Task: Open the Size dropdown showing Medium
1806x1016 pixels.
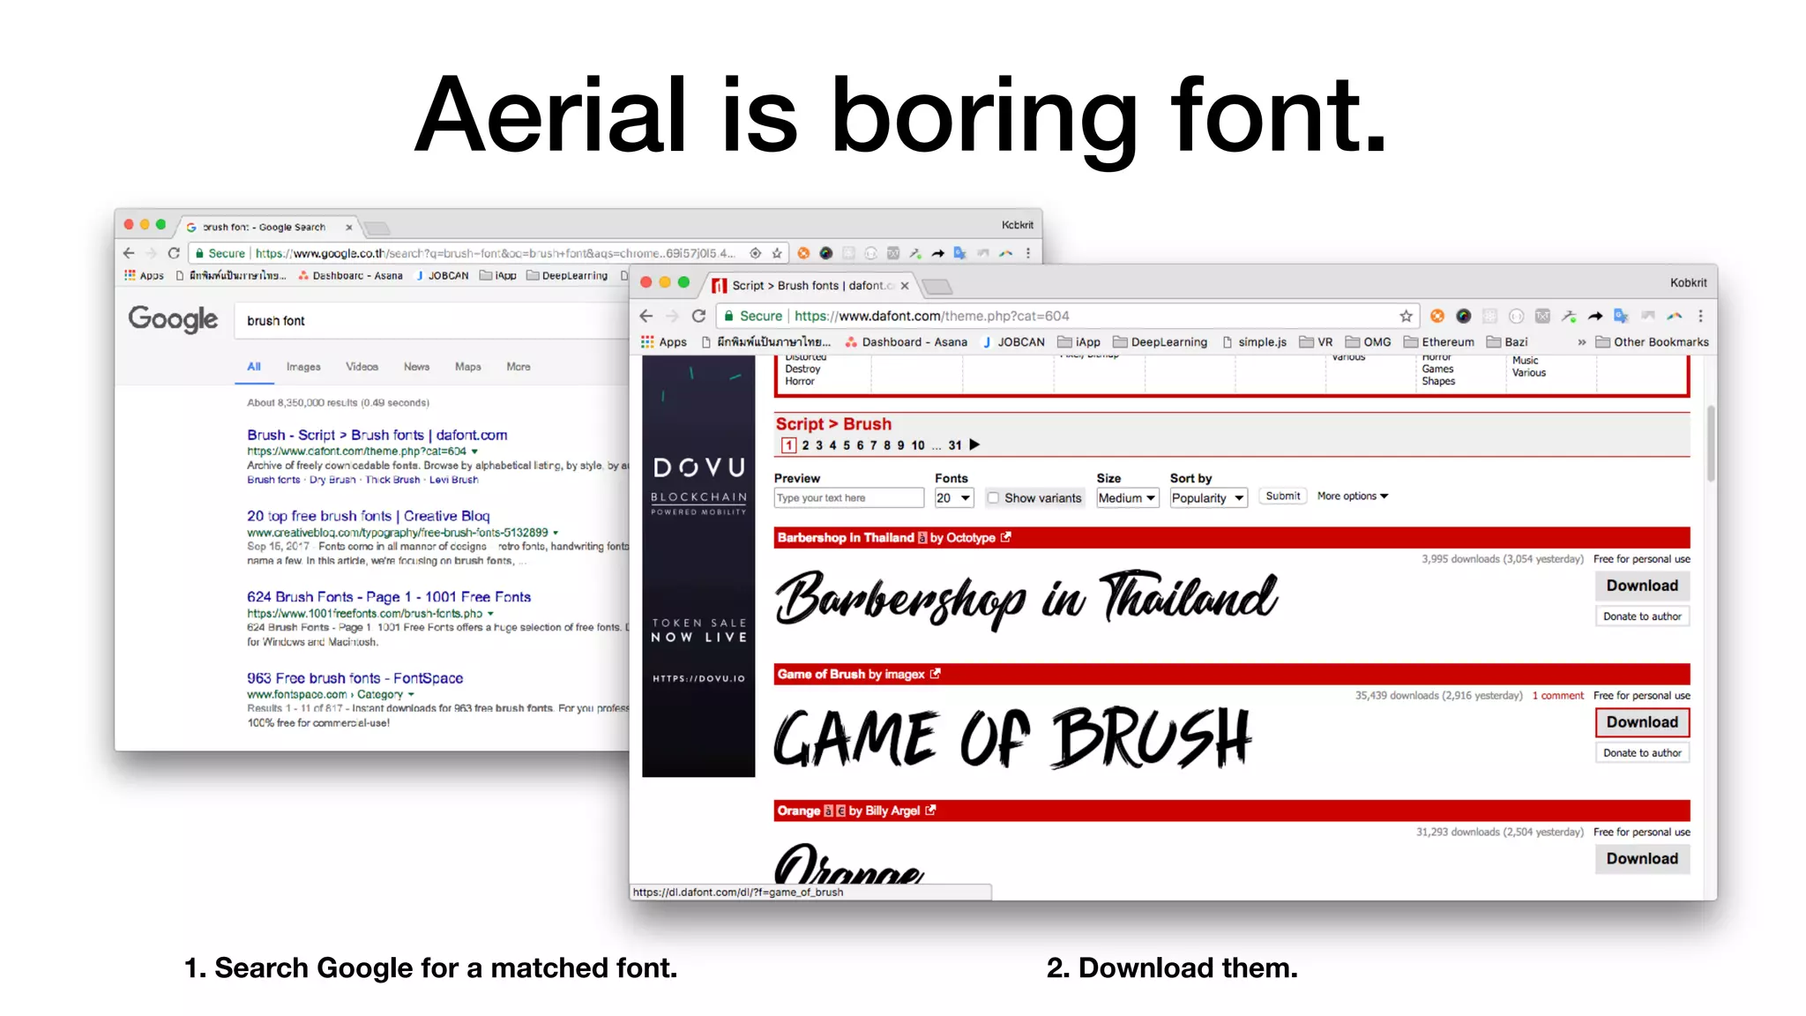Action: click(1127, 497)
